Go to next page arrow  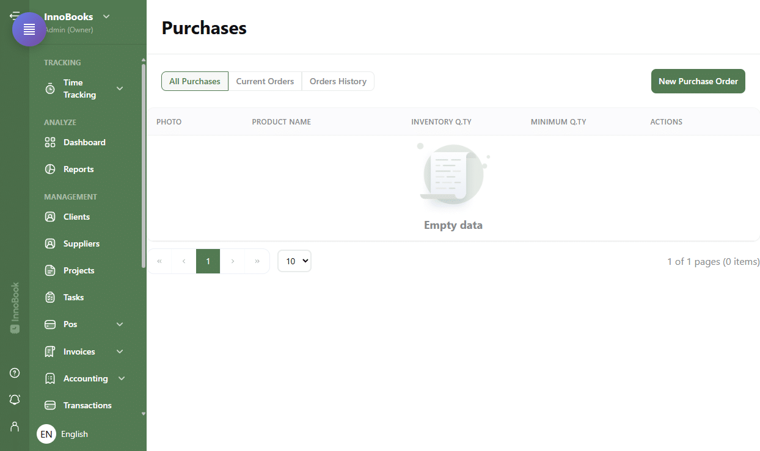(x=232, y=261)
